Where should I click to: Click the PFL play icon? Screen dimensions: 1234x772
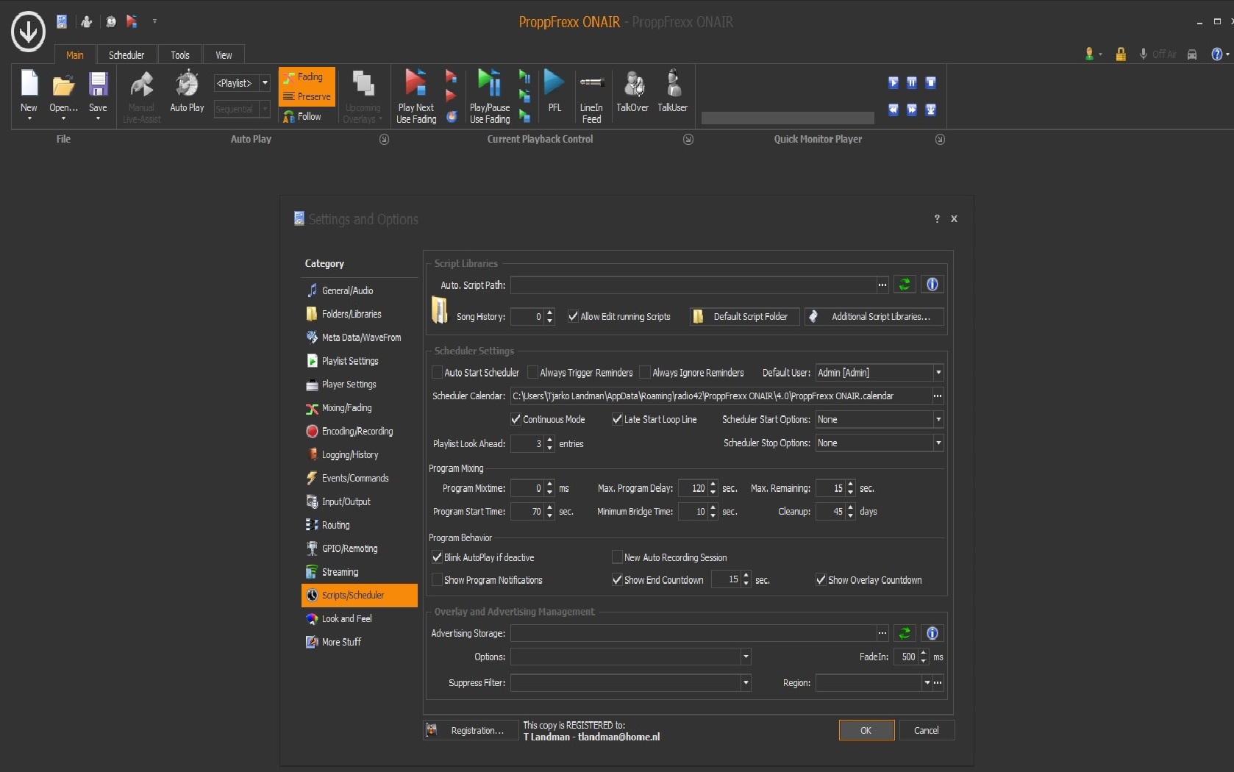pos(554,82)
